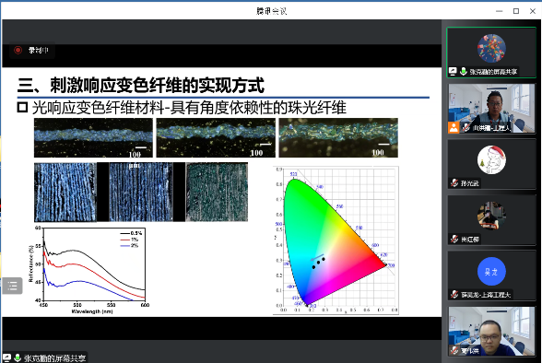
Task: Click the green microphone icon in the top participant tile
Action: (x=463, y=72)
